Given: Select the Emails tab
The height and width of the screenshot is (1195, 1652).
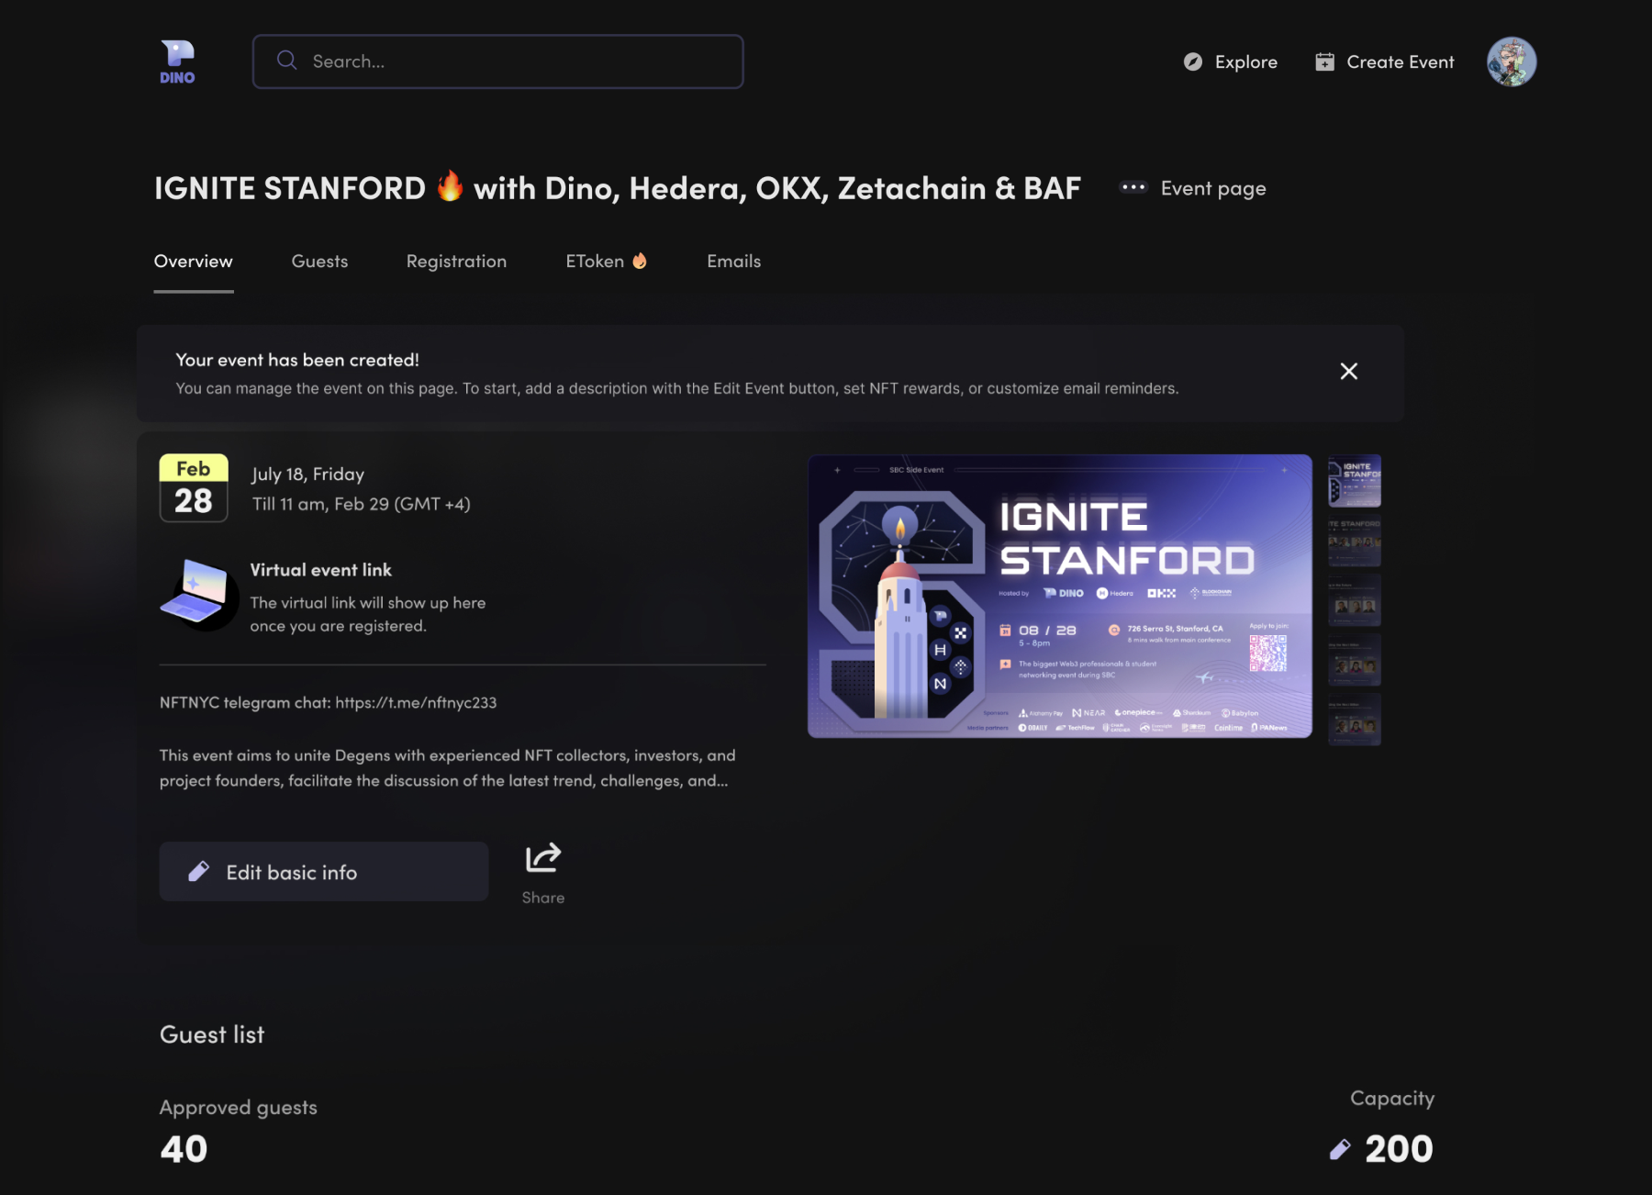Looking at the screenshot, I should (x=733, y=262).
